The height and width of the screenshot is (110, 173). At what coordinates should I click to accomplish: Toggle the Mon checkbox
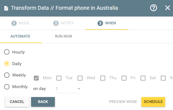pos(36,78)
